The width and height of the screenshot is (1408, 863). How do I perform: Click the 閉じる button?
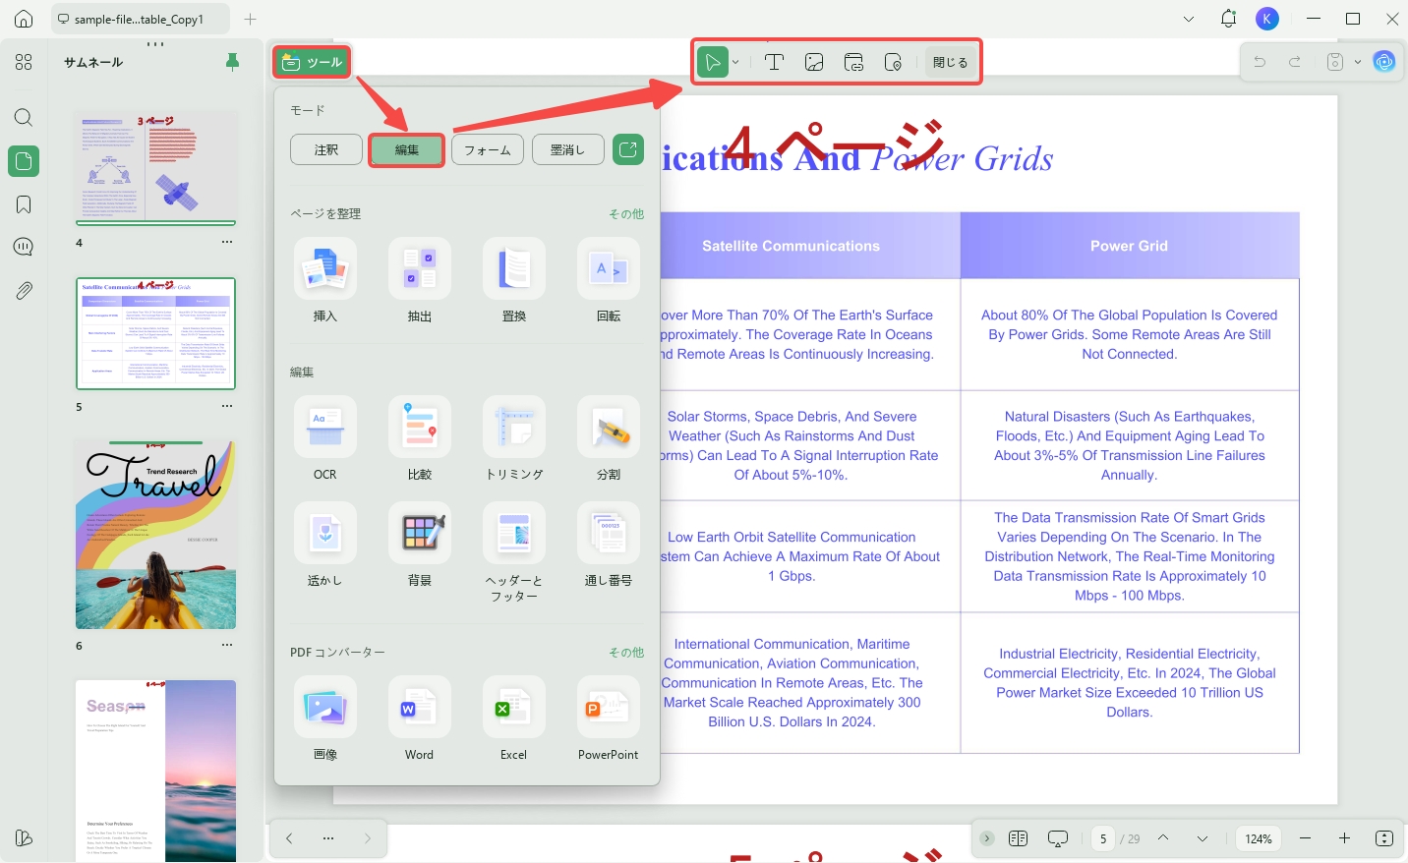pyautogui.click(x=950, y=62)
